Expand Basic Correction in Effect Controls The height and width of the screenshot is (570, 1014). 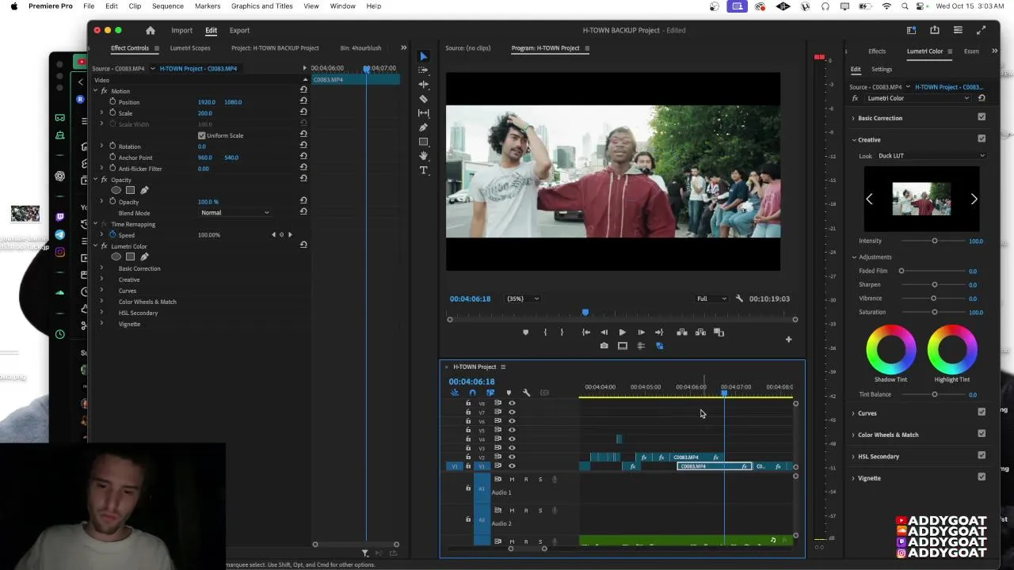(x=101, y=268)
